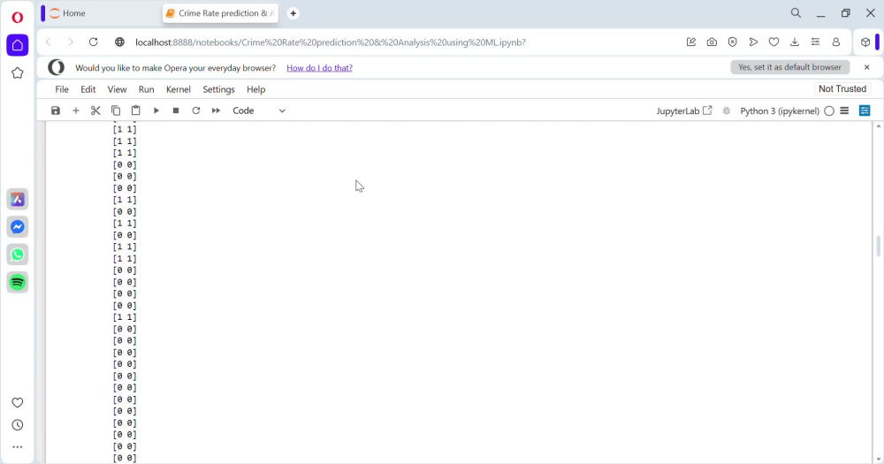
Task: Open the File menu
Action: (x=62, y=89)
